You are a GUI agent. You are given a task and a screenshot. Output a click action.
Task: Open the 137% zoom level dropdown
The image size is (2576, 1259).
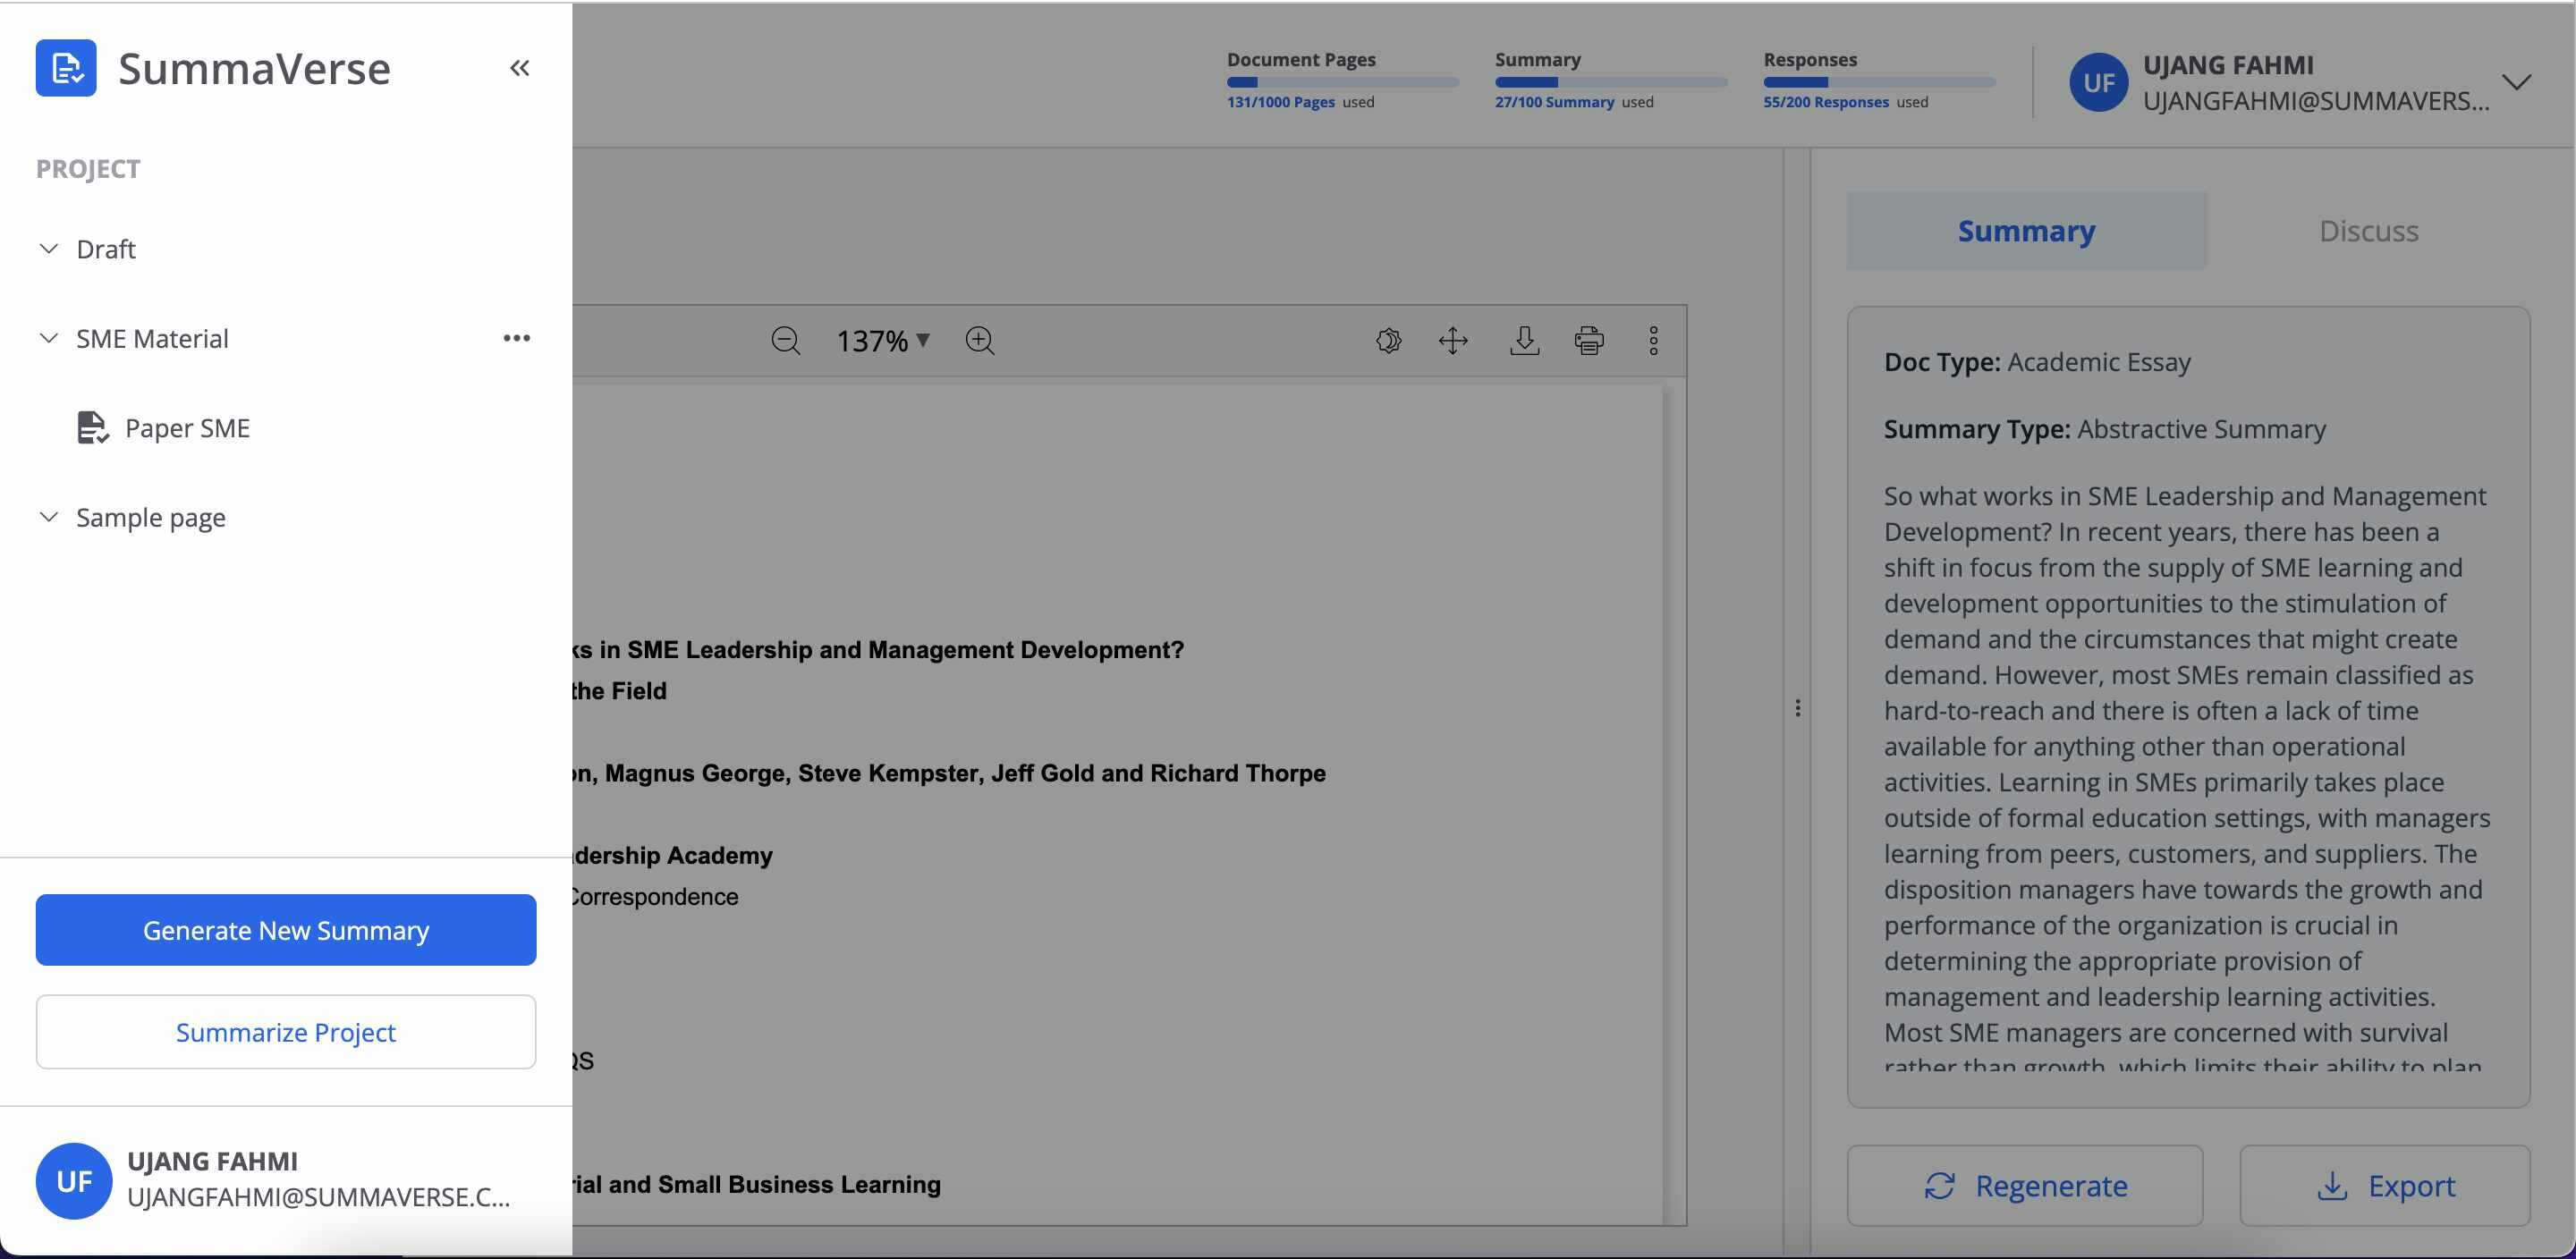point(884,341)
